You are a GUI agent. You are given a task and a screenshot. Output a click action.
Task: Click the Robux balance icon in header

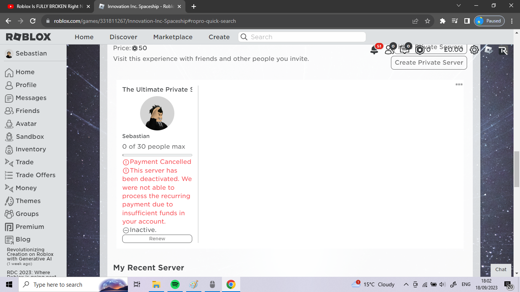[420, 49]
